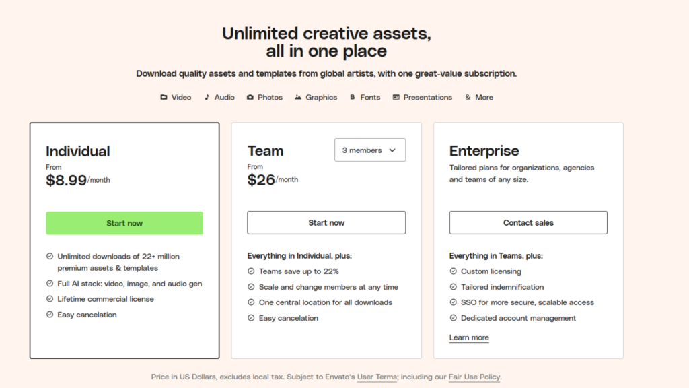The height and width of the screenshot is (388, 689).
Task: Click the Presentations slide icon
Action: (x=396, y=97)
